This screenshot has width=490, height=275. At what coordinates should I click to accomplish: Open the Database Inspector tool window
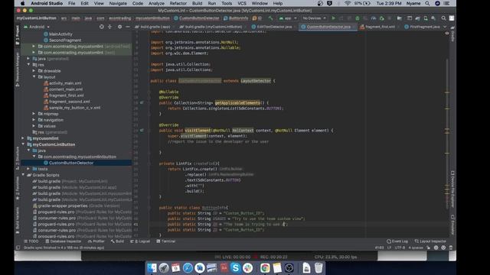(x=64, y=241)
